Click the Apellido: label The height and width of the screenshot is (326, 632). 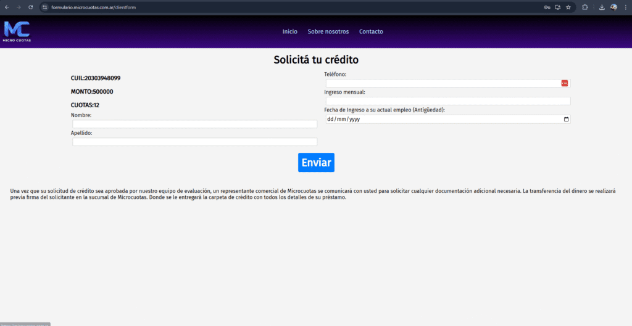pos(81,133)
